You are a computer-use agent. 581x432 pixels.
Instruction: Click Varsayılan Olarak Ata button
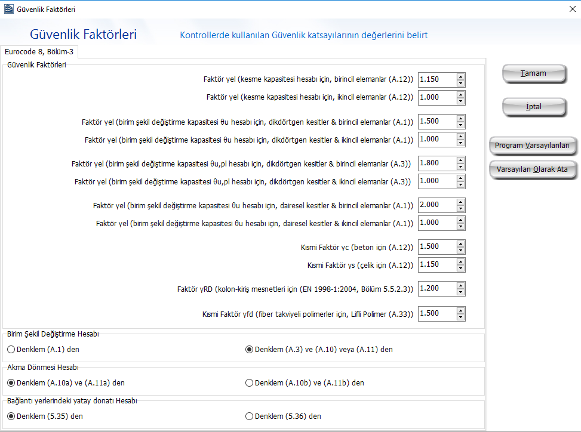[x=532, y=169]
